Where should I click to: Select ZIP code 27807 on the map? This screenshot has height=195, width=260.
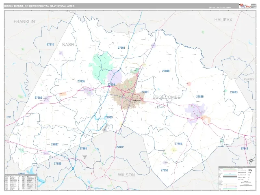[55, 145]
